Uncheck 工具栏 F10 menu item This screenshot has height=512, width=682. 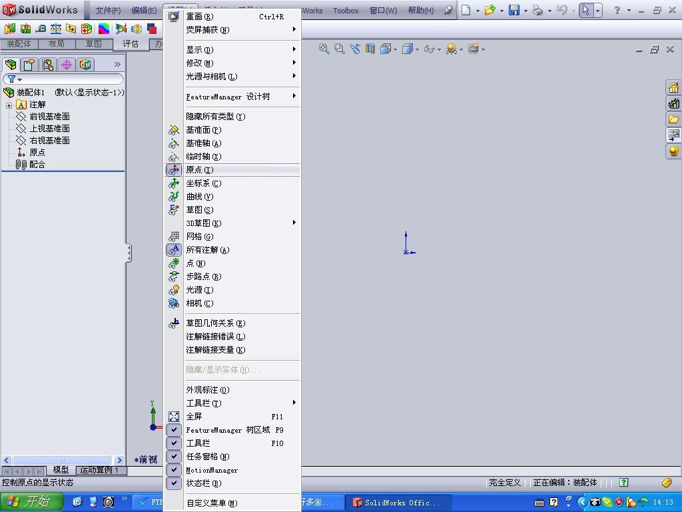pyautogui.click(x=233, y=443)
